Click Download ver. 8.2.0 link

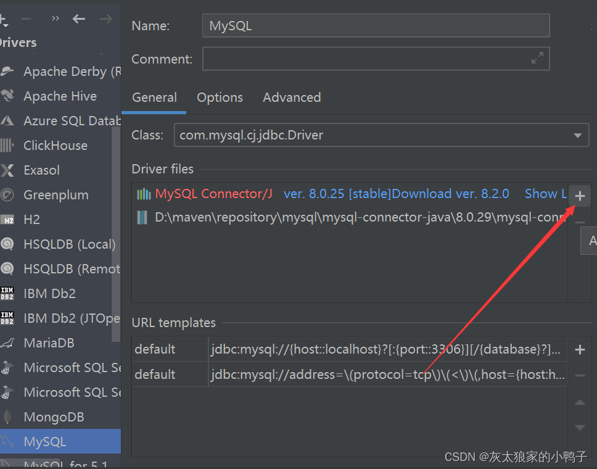450,194
